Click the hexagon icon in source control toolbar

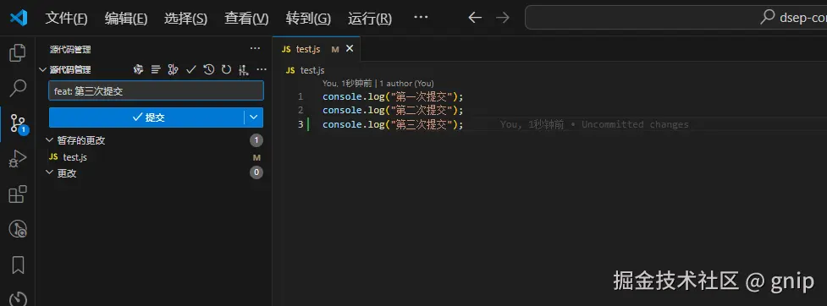tap(139, 69)
